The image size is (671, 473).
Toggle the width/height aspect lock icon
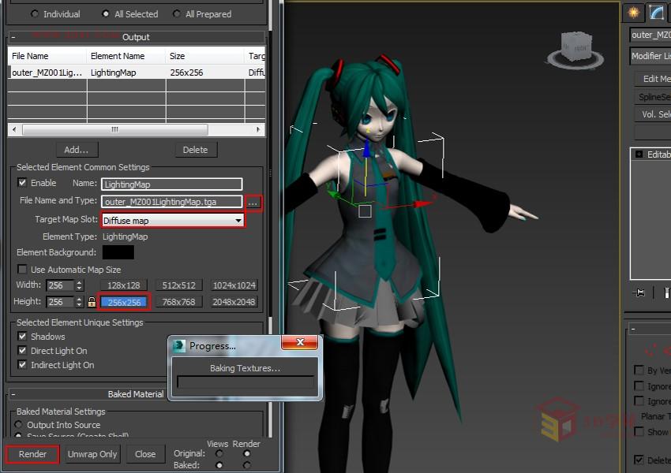92,302
